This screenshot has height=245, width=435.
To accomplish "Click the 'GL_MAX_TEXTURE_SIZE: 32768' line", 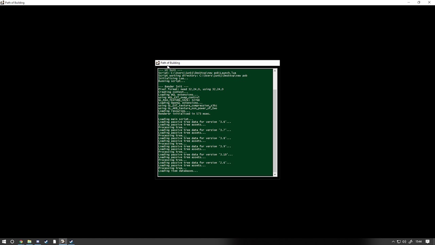I will pyautogui.click(x=179, y=100).
